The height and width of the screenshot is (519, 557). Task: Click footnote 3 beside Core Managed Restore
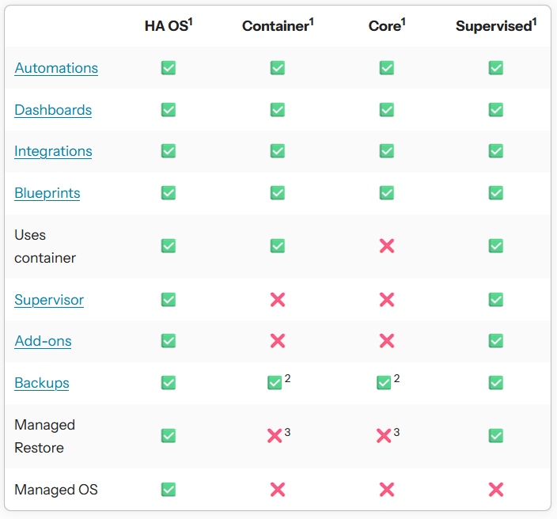(x=397, y=432)
